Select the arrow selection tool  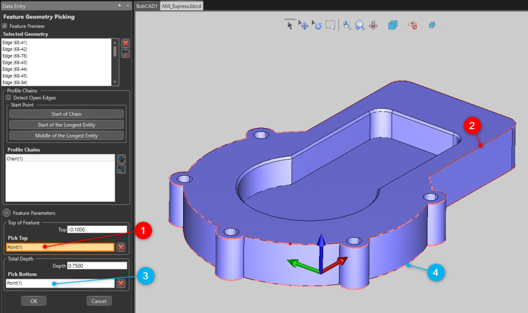click(290, 25)
